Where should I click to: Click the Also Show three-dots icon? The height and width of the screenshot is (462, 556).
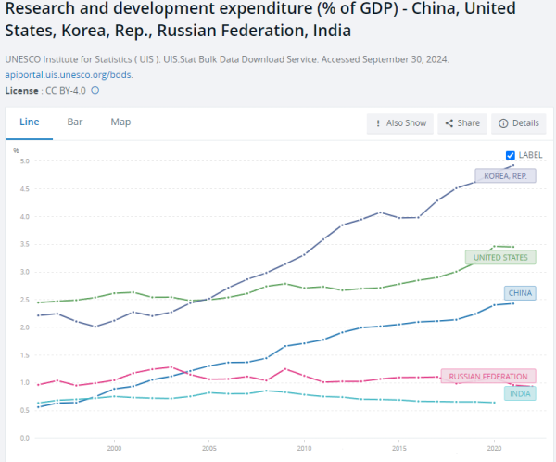click(x=377, y=123)
